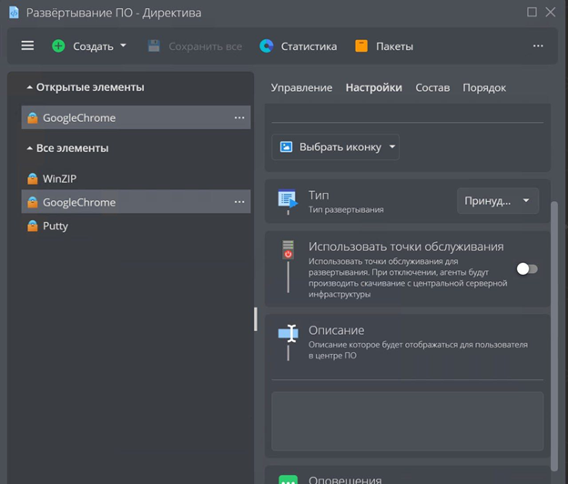Select GoogleChrome under Открытые элементы

click(136, 117)
